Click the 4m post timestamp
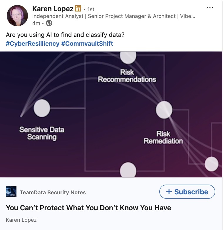 point(36,23)
